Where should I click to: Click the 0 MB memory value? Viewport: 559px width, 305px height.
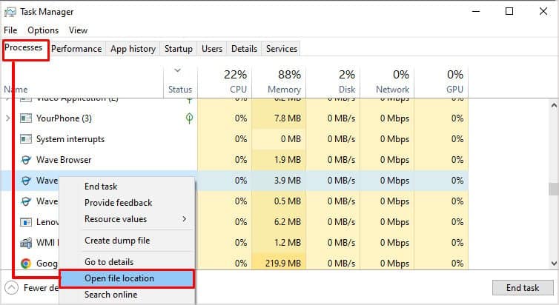[x=291, y=138]
